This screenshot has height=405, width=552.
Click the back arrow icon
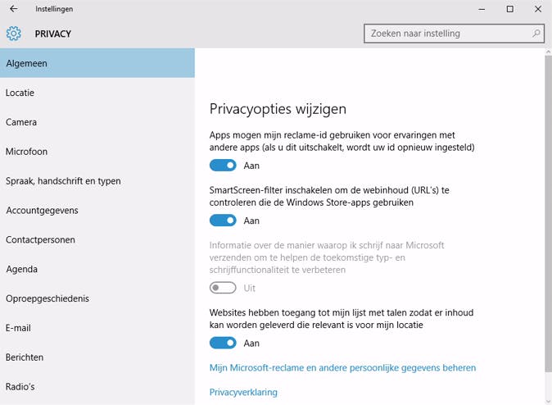[x=13, y=9]
